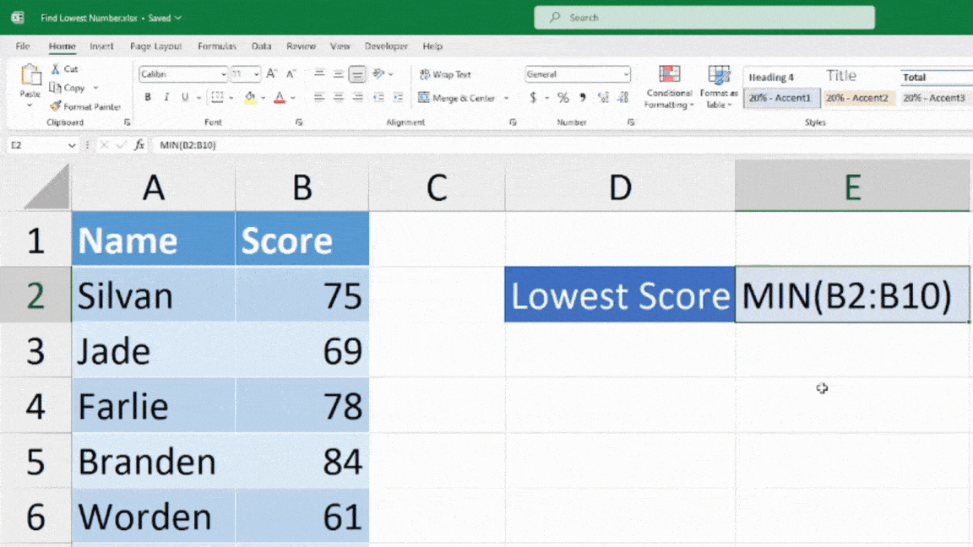
Task: Increase the decimal places
Action: point(603,97)
